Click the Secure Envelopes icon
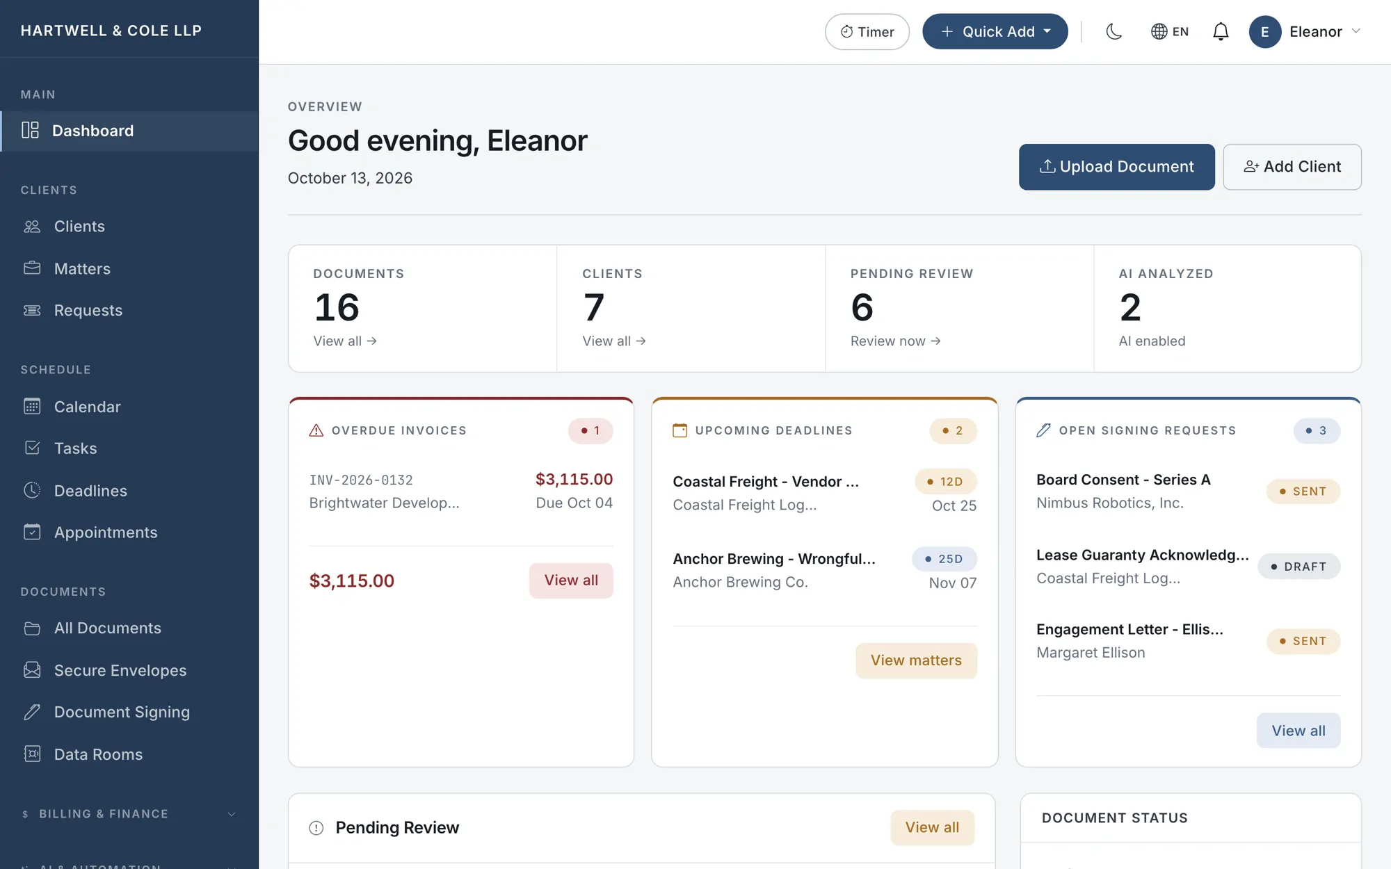Screen dimensions: 1391x869 tap(32, 669)
